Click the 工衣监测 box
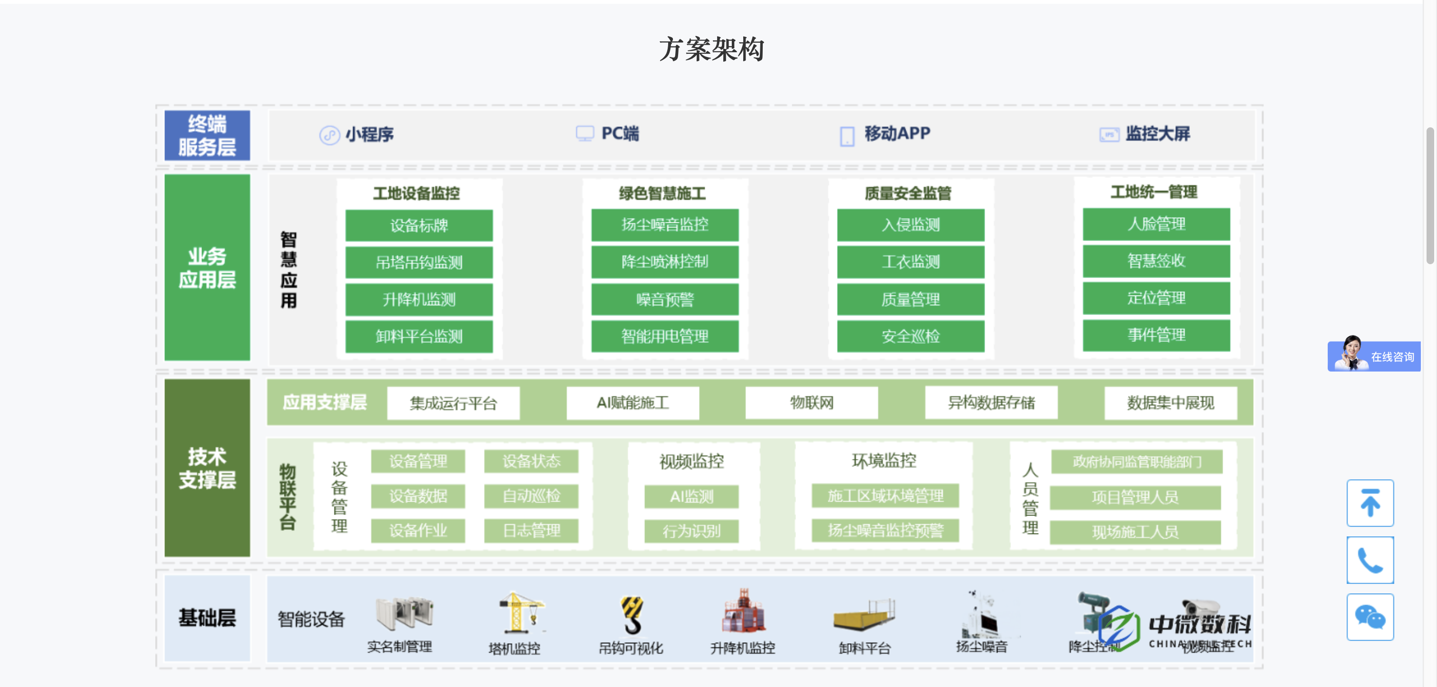Viewport: 1437px width, 687px height. point(910,261)
